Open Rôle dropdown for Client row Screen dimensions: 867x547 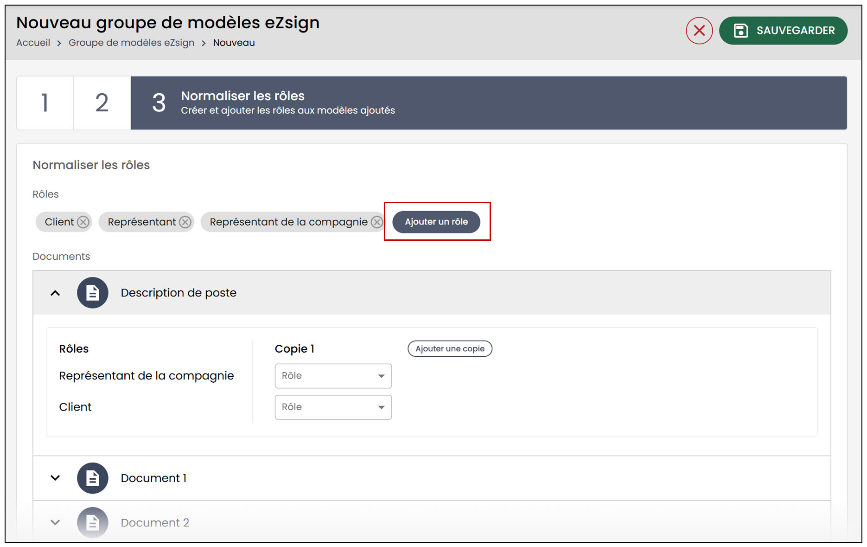[333, 407]
